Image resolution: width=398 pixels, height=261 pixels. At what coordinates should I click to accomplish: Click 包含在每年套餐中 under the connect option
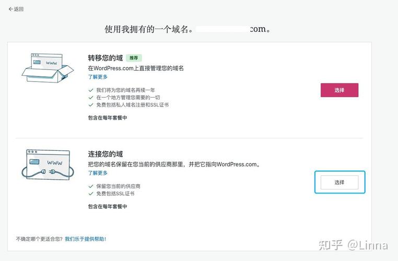108,207
